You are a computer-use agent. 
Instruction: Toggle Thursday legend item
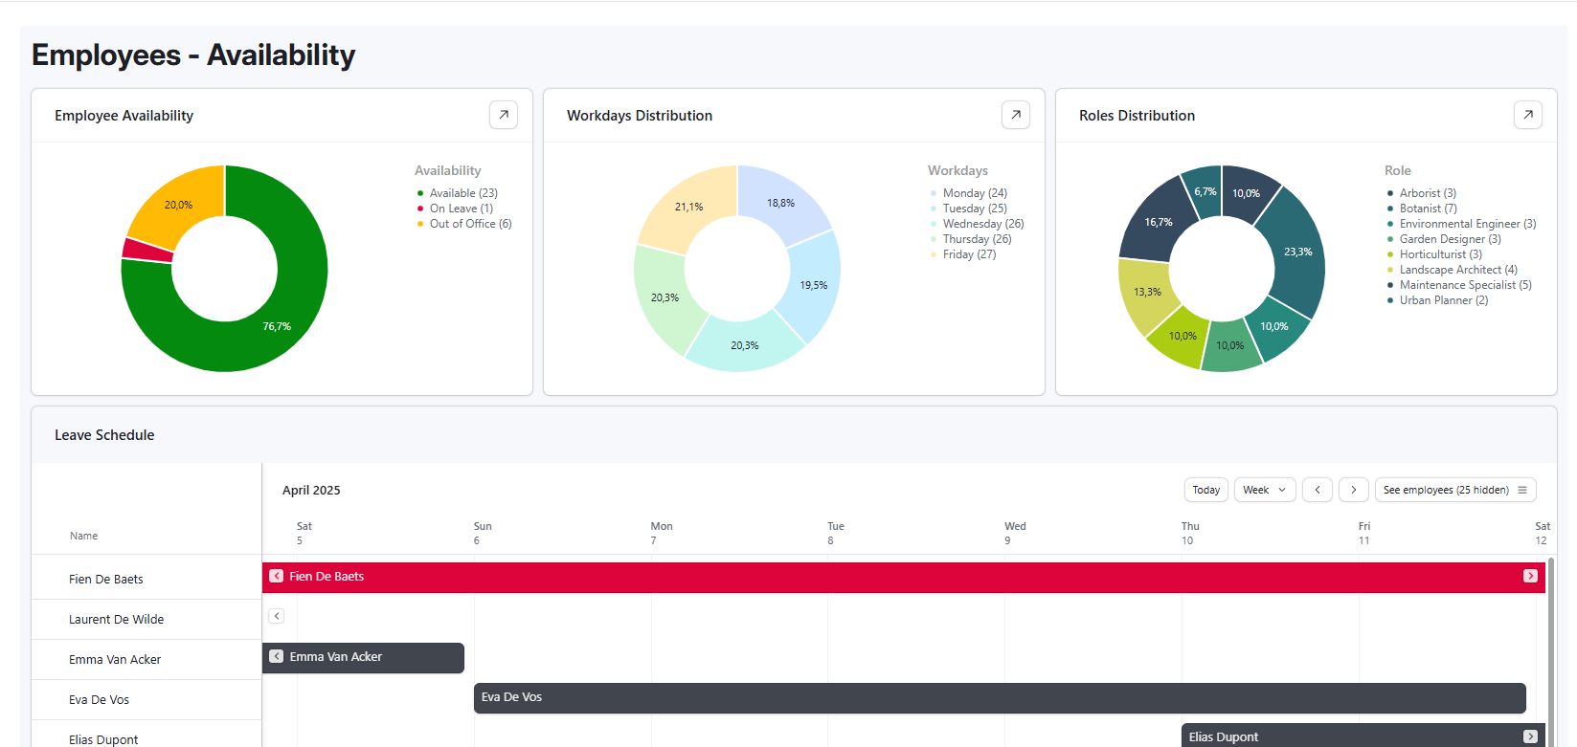[x=971, y=239]
